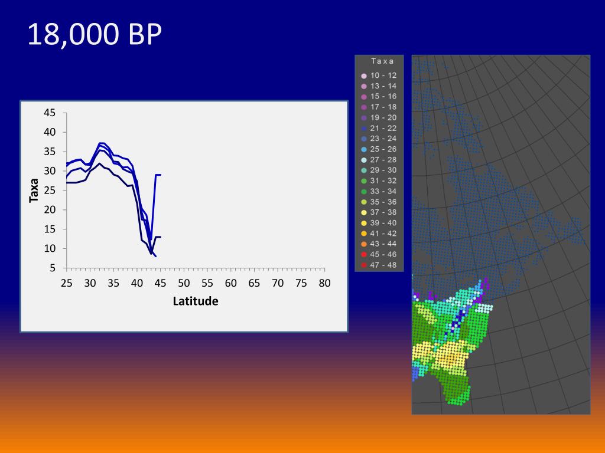Viewport: 605px width, 453px height.
Task: Click the x-axis label 80
Action: (324, 283)
